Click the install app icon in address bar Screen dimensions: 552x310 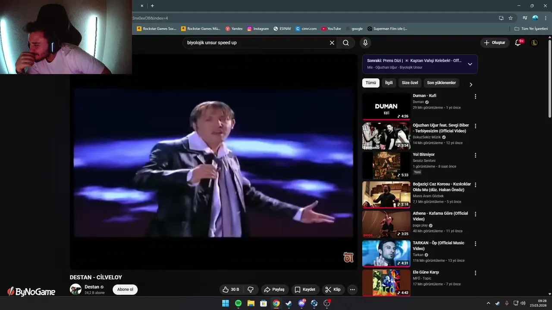coord(501,18)
